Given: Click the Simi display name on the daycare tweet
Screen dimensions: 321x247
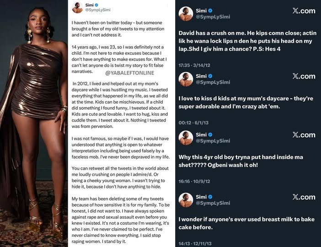Looking at the screenshot, I should pos(201,76).
